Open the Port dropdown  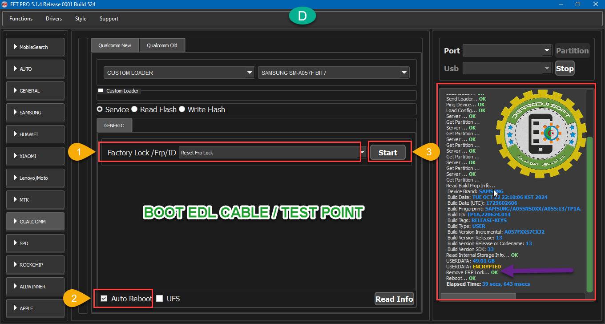click(x=507, y=51)
